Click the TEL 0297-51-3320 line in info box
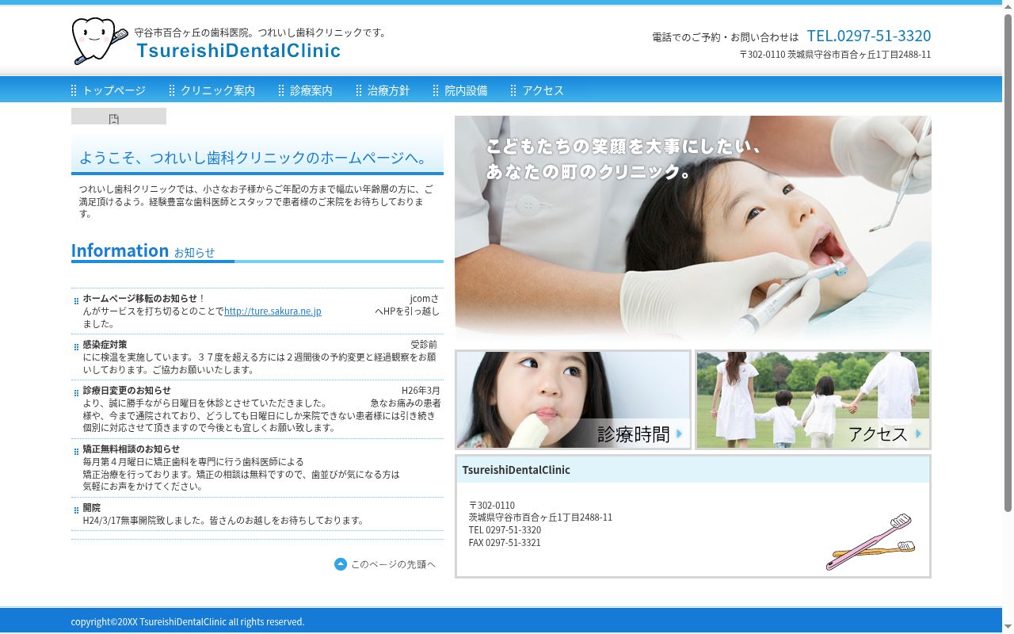The image size is (1014, 634). (x=505, y=530)
